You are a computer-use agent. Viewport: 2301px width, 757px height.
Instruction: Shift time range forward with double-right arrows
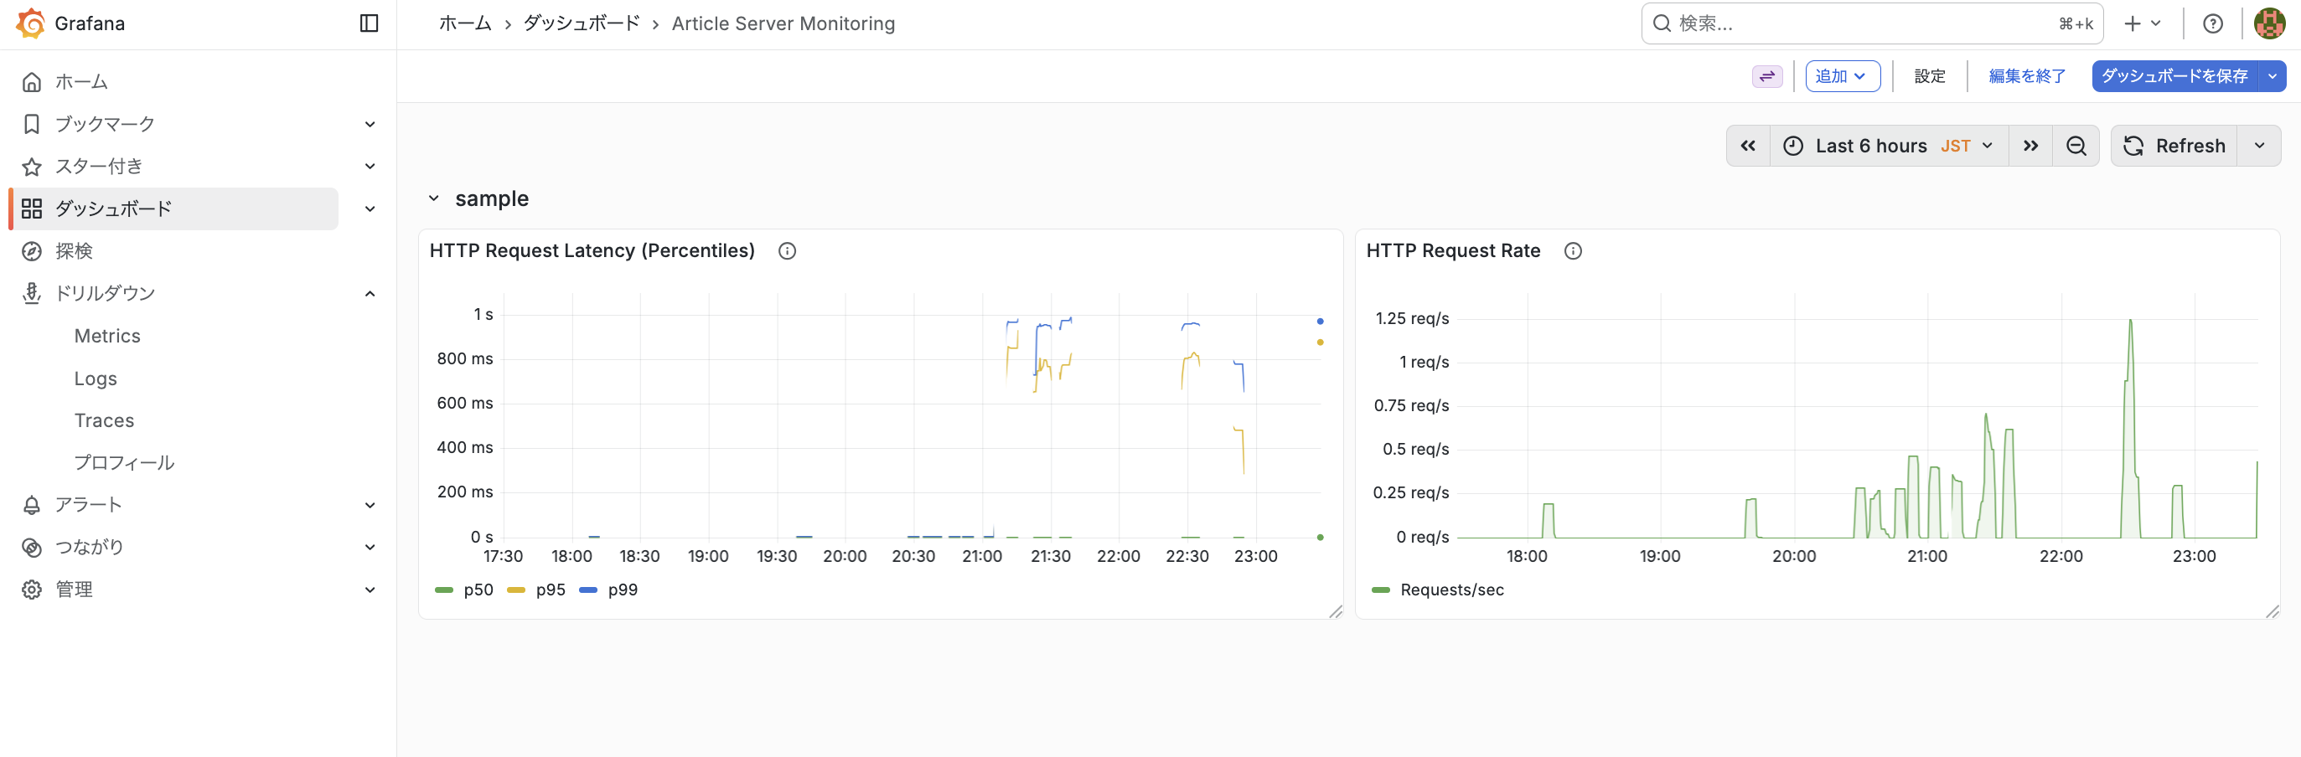[x=2030, y=146]
